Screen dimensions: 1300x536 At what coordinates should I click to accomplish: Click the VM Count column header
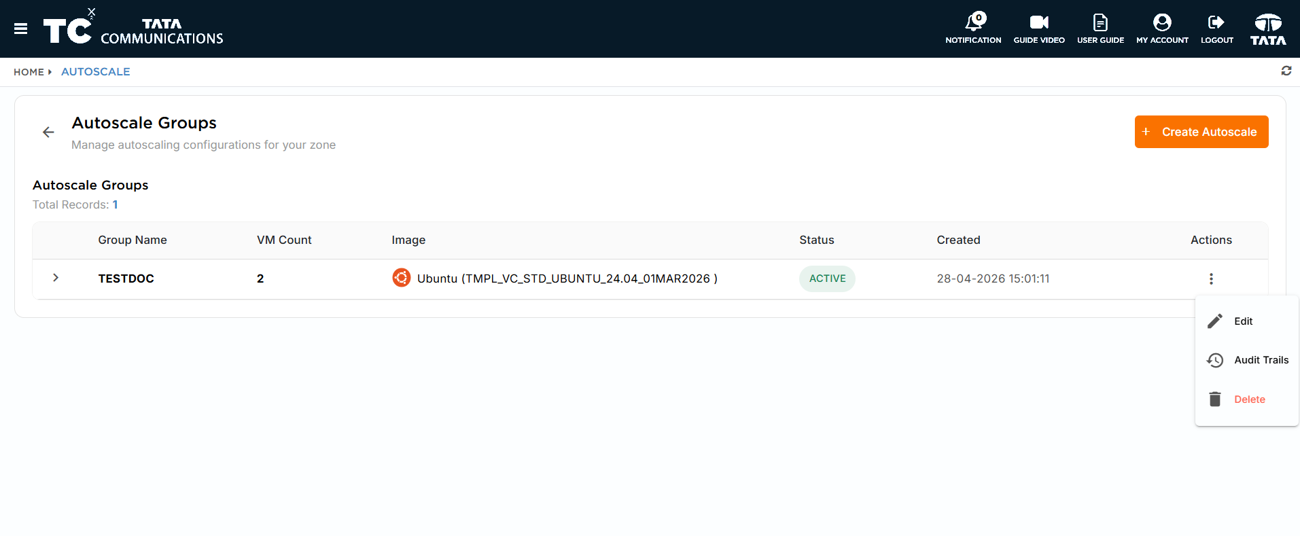284,240
